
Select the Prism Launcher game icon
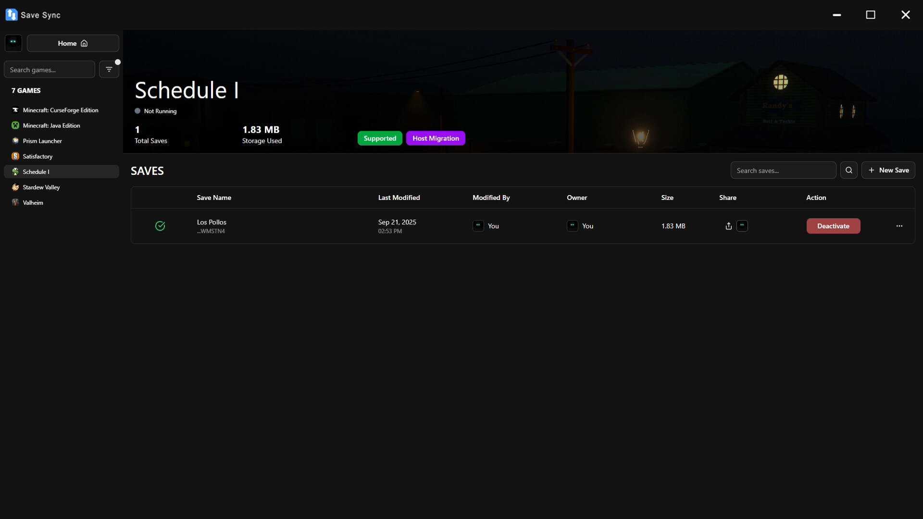pos(15,141)
